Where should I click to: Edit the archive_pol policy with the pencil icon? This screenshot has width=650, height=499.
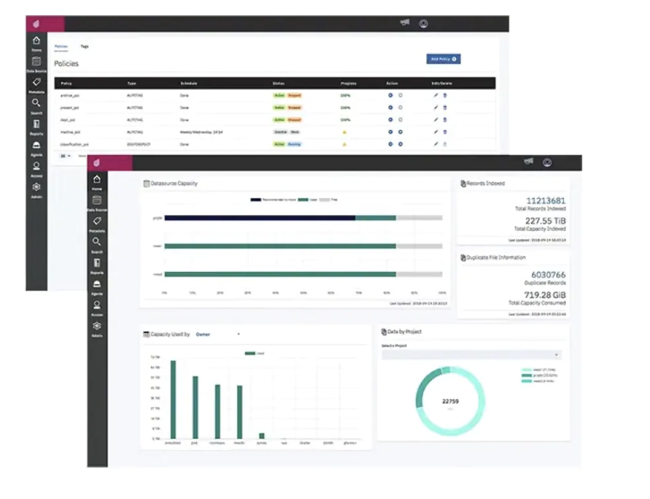(x=436, y=95)
